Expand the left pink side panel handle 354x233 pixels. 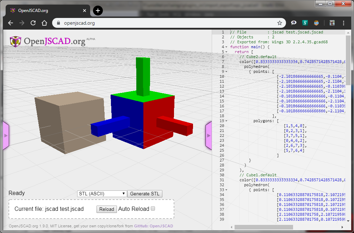(6, 136)
